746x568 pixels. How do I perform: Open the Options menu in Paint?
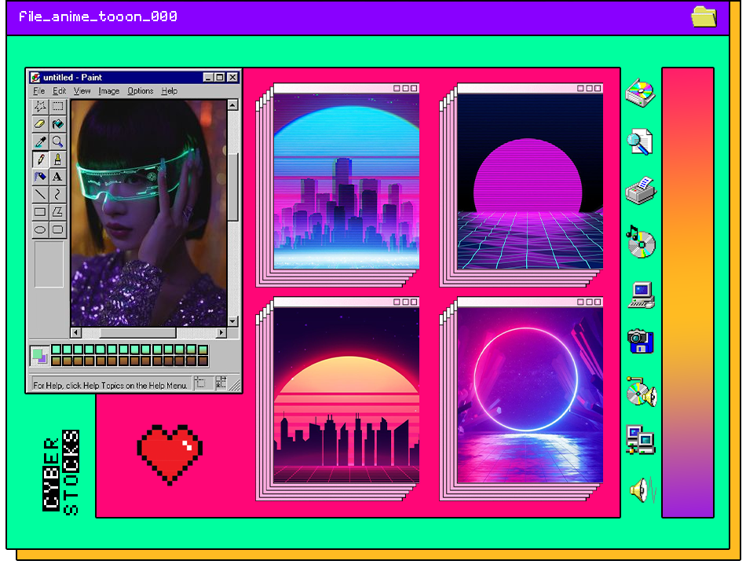pyautogui.click(x=141, y=91)
